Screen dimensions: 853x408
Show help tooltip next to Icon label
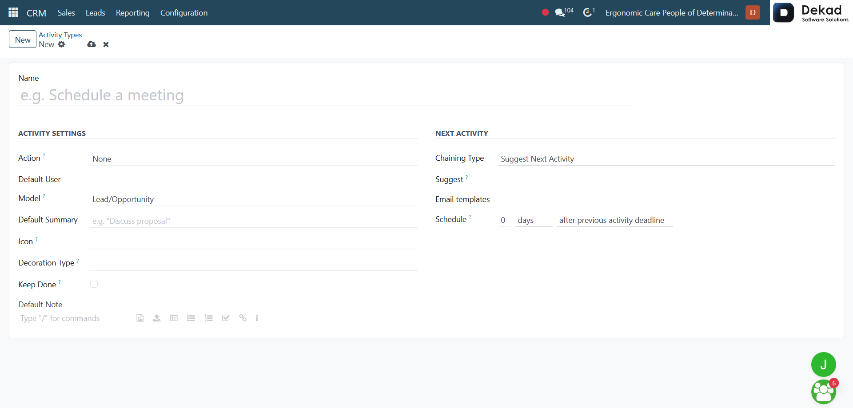tap(36, 239)
